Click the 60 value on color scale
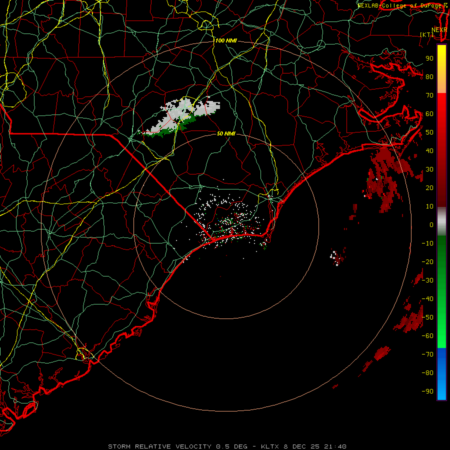 click(429, 114)
